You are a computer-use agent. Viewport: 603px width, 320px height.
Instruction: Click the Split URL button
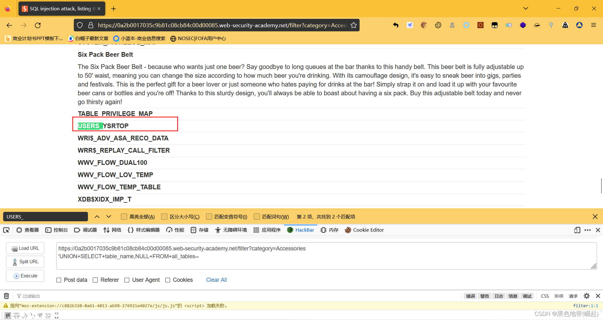pyautogui.click(x=25, y=262)
